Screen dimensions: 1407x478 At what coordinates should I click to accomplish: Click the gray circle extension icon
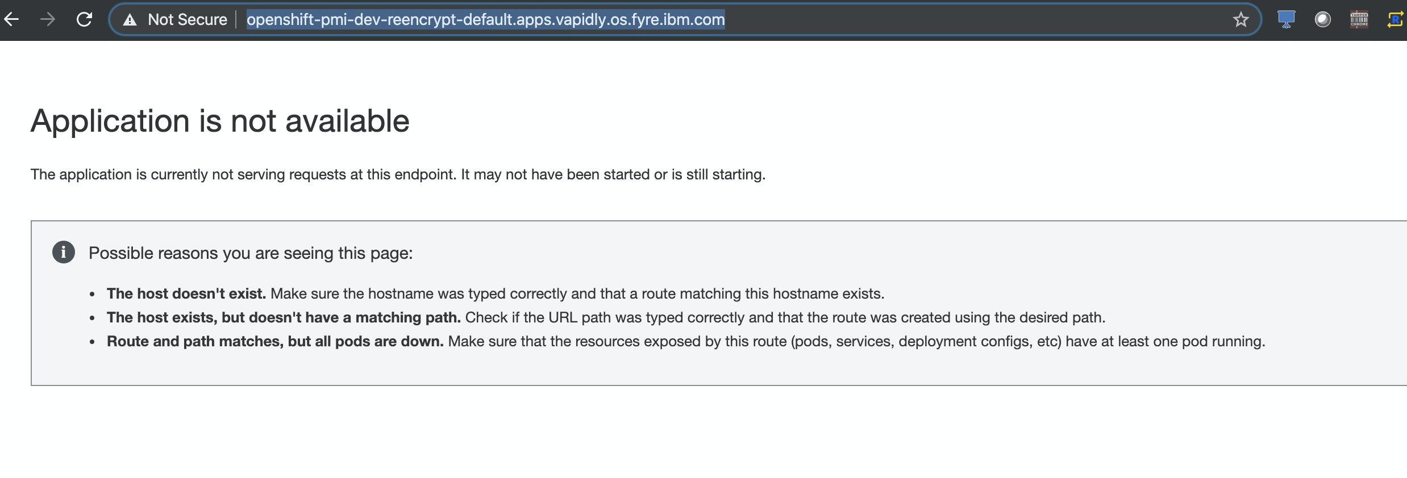[x=1322, y=20]
